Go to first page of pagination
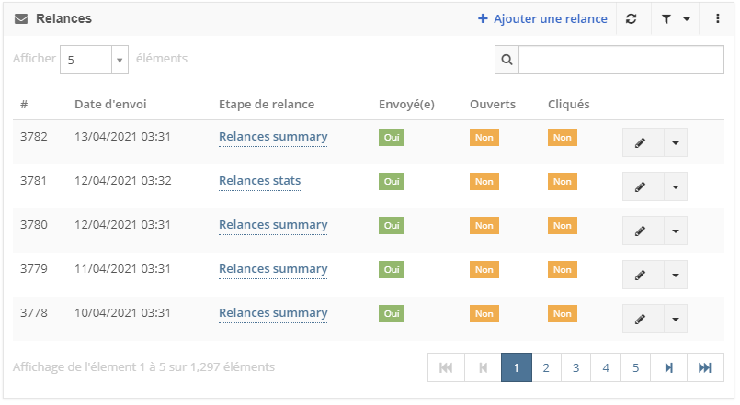 446,367
